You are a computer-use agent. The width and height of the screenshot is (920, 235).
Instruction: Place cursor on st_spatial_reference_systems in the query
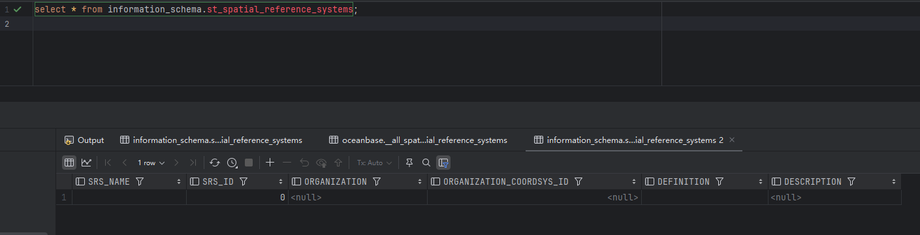279,10
